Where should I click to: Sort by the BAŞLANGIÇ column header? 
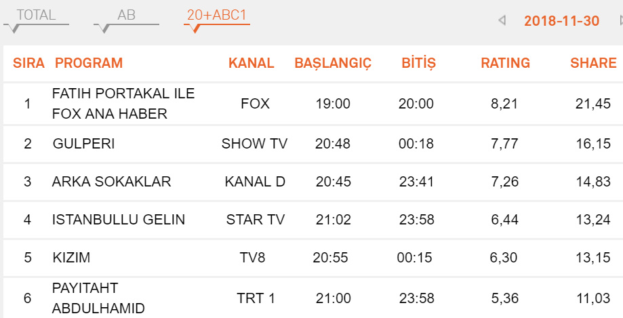click(x=333, y=63)
